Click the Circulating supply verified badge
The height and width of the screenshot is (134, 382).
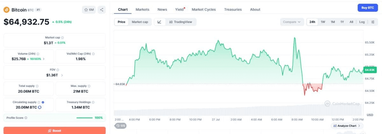tap(43, 102)
